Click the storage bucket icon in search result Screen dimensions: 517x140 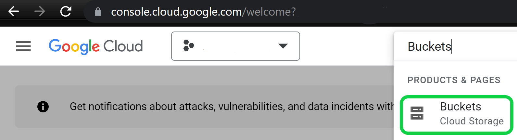click(417, 113)
